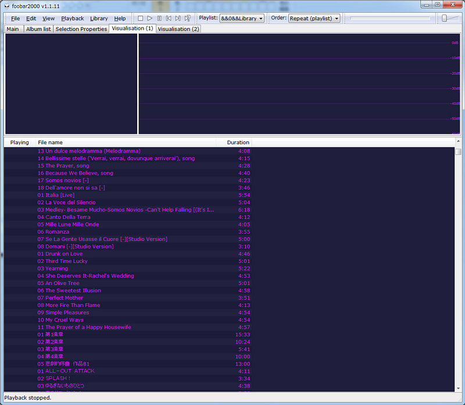Open the Playlist dropdown
Viewport: 465px width, 405px height.
(x=242, y=19)
